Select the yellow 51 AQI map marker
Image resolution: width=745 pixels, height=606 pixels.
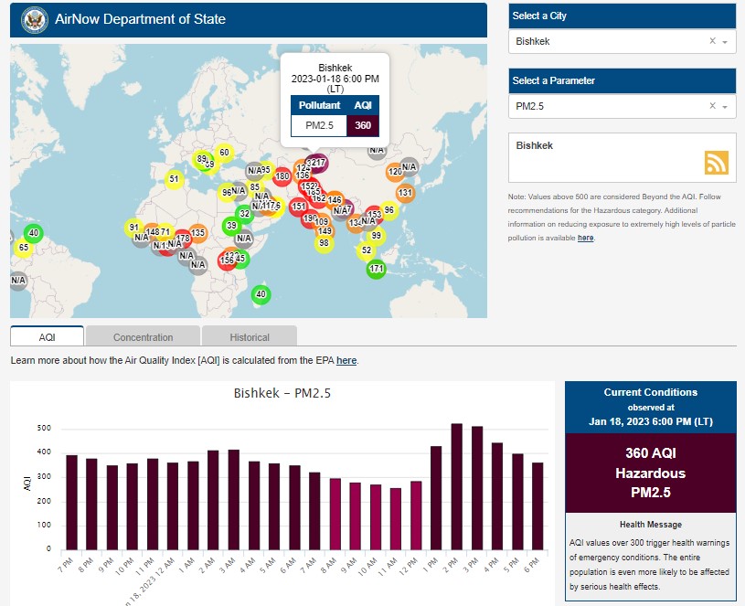coord(174,179)
